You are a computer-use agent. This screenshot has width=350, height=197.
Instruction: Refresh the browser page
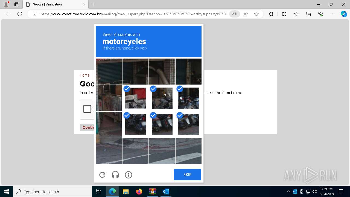click(x=20, y=14)
